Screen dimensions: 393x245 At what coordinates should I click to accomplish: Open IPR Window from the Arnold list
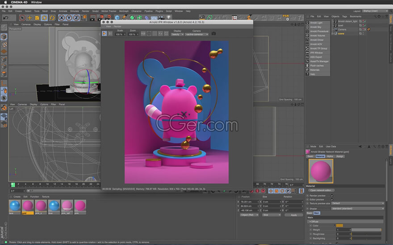(317, 53)
